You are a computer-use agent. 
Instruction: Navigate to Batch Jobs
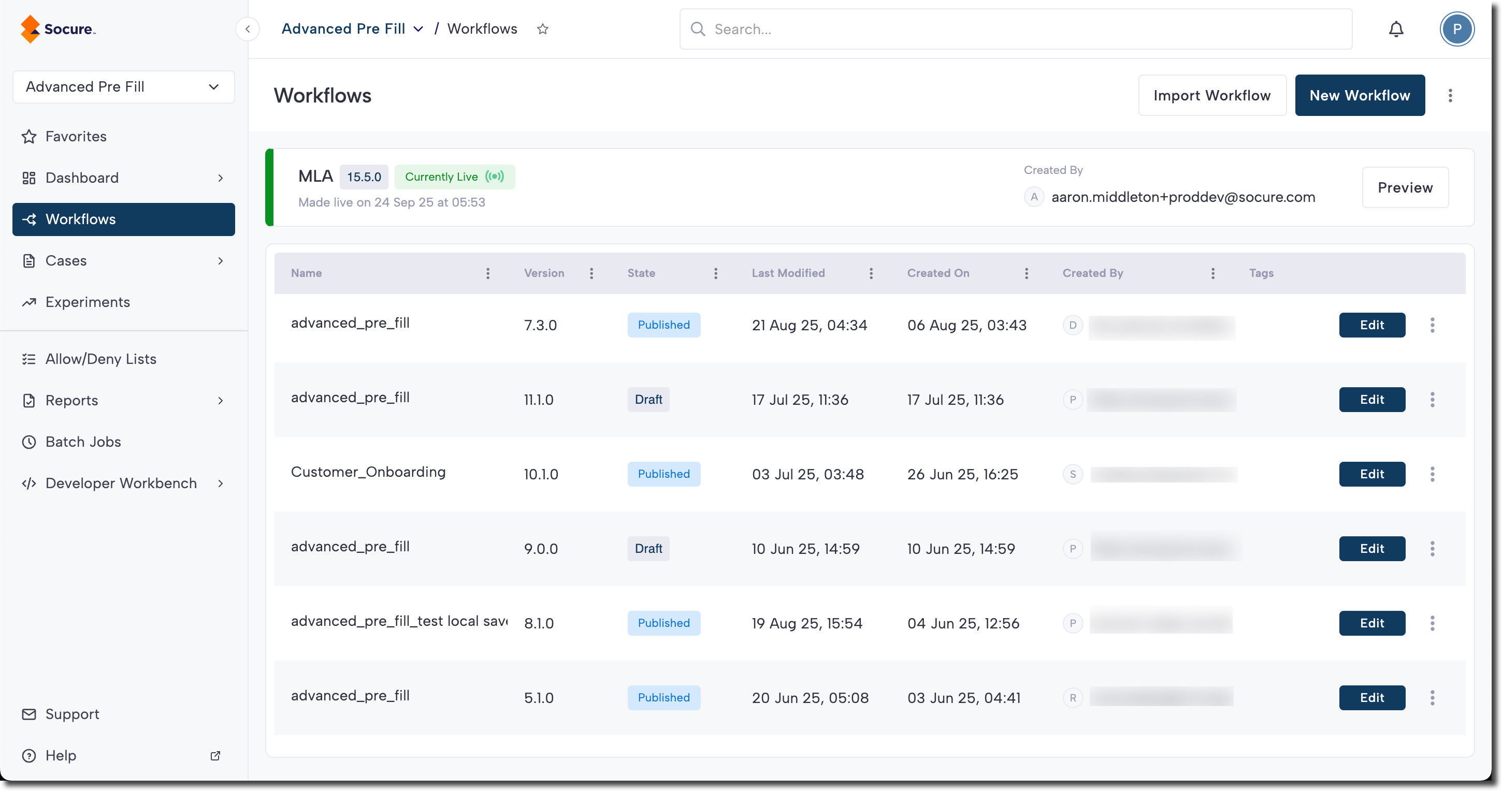83,442
